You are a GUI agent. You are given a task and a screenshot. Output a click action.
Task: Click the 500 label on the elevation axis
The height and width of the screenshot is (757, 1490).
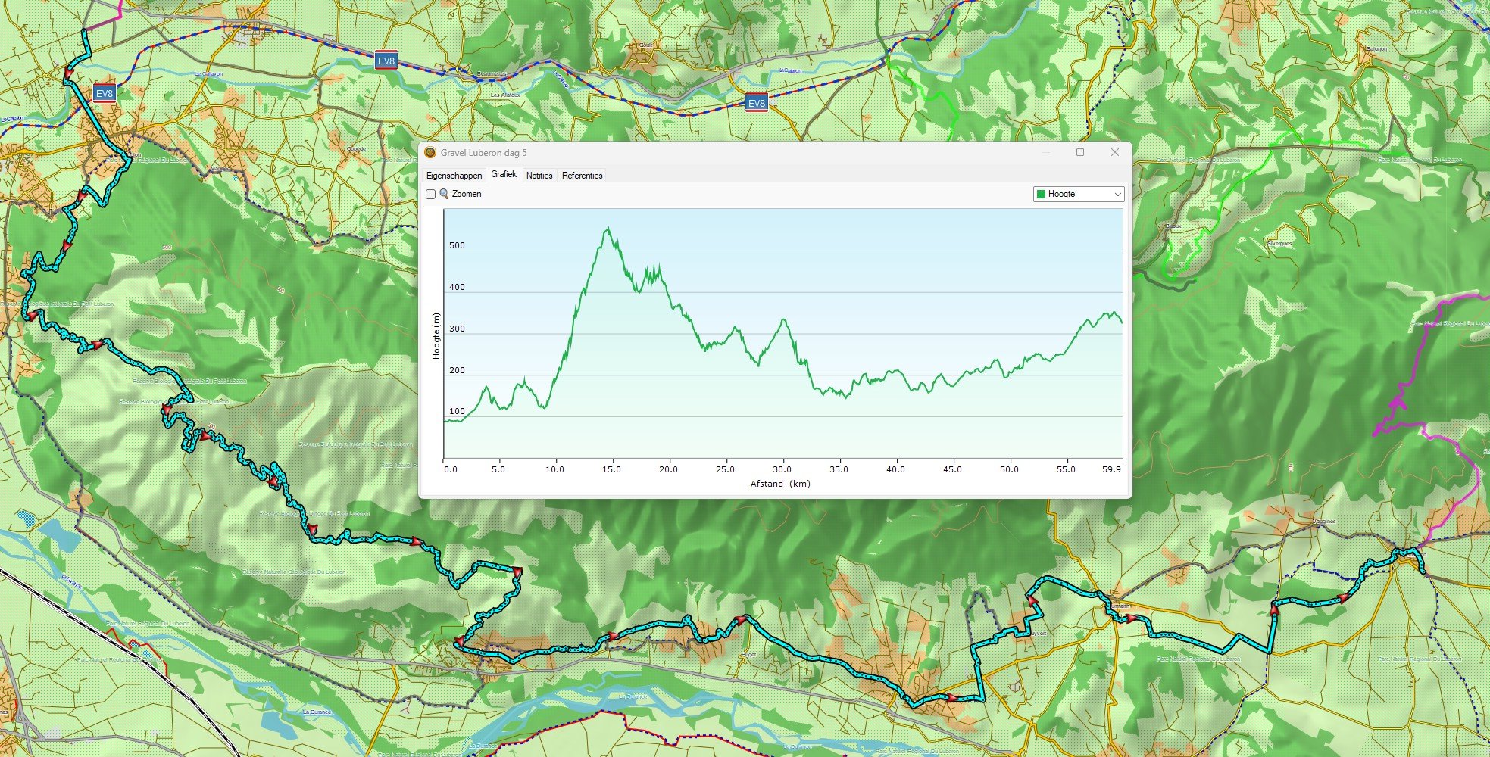[457, 246]
